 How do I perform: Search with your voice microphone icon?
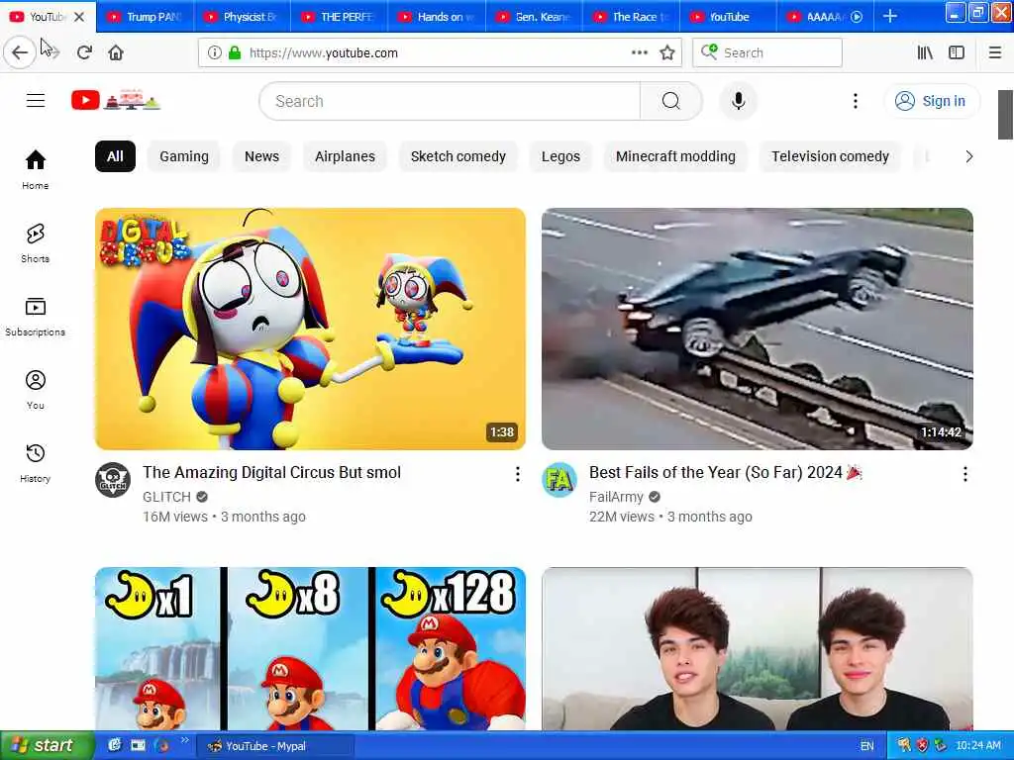click(x=738, y=101)
